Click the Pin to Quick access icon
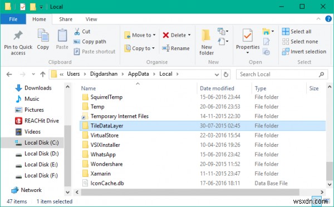 coord(18,36)
